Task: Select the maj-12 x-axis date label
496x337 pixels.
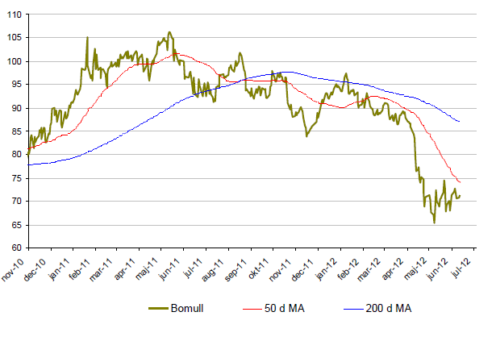Action: click(415, 266)
